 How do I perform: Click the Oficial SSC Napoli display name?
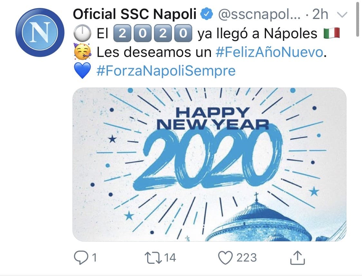click(x=137, y=14)
